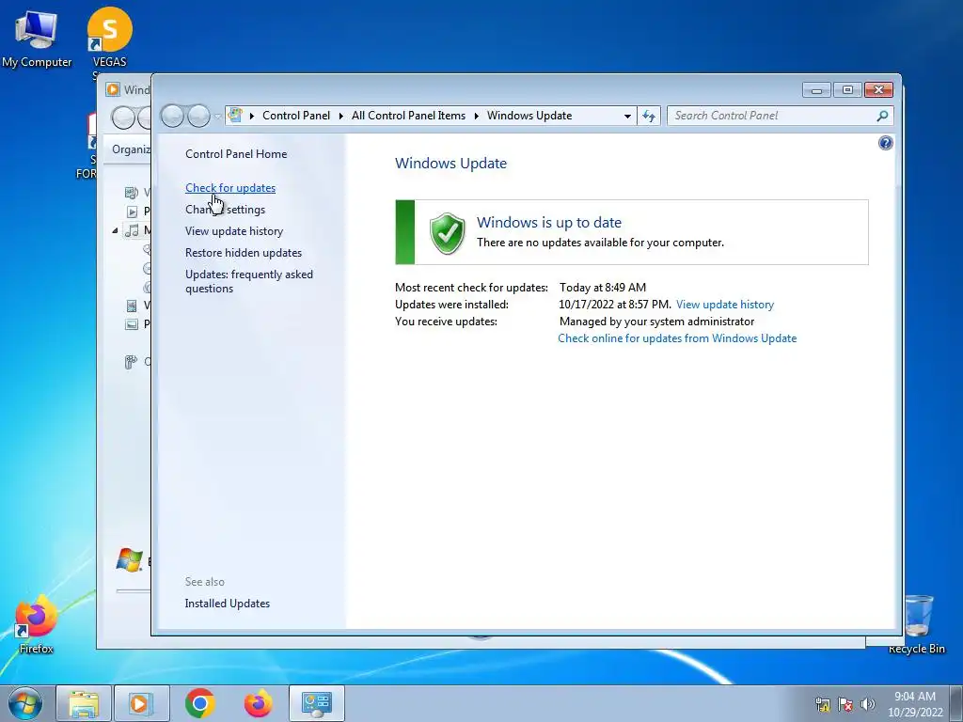Click 'Windows is up to date' status text

(549, 222)
